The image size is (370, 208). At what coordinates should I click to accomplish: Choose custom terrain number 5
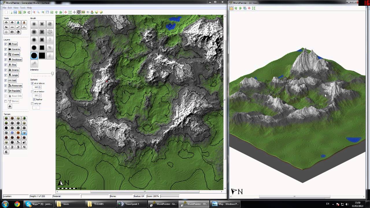6,152
